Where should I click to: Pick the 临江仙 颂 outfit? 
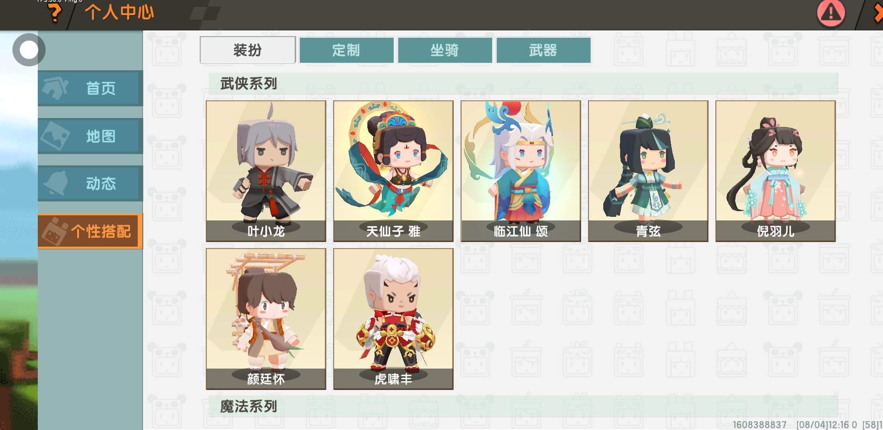click(x=521, y=171)
